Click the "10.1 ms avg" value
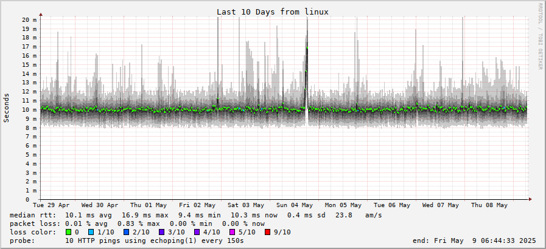This screenshot has height=249, width=546. click(x=89, y=216)
